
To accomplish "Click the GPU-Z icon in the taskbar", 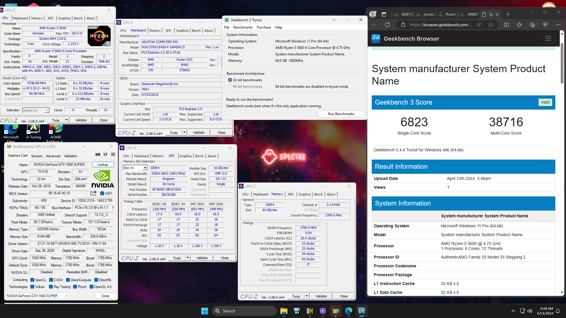I will click(x=335, y=311).
